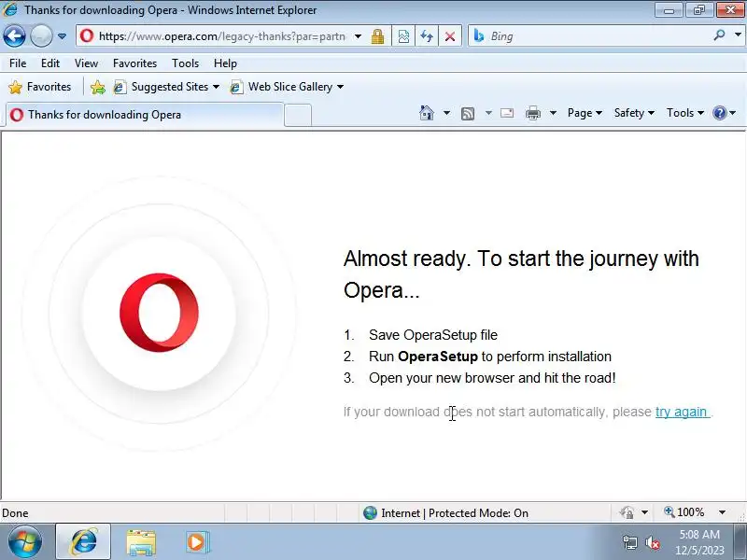Expand the zoom level dropdown arrow
This screenshot has width=747, height=560.
click(x=722, y=512)
